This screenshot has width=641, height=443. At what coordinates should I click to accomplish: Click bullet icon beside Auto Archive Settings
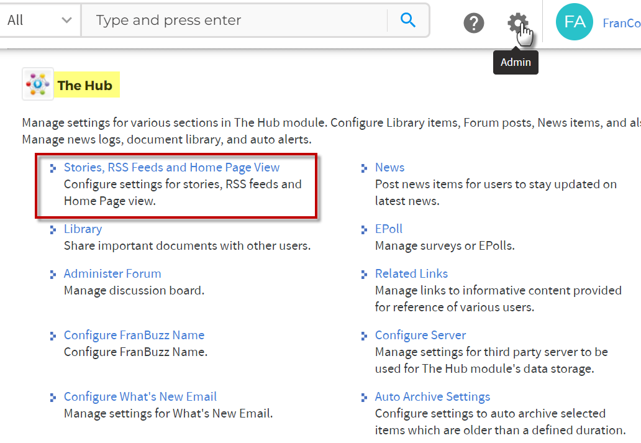point(364,398)
